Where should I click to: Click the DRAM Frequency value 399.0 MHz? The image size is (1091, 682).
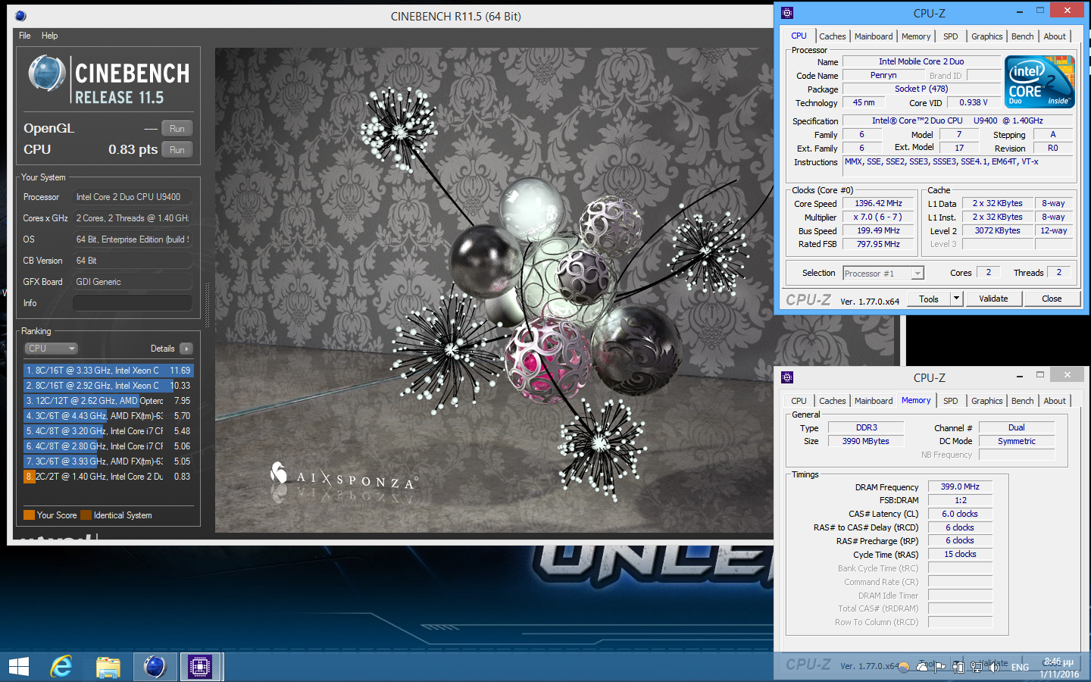point(960,487)
